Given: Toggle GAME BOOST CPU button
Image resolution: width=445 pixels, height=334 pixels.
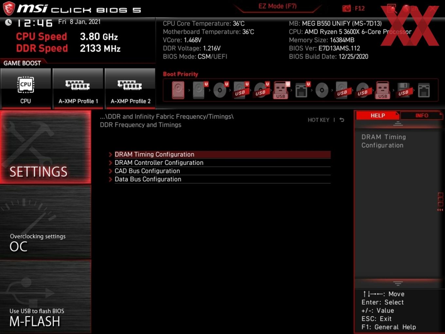Looking at the screenshot, I should click(x=26, y=88).
